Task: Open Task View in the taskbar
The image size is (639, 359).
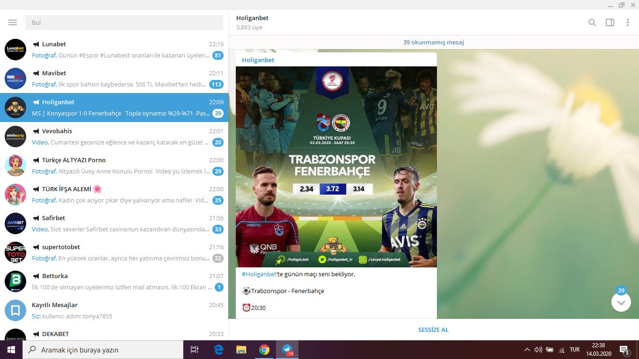Action: coord(195,350)
